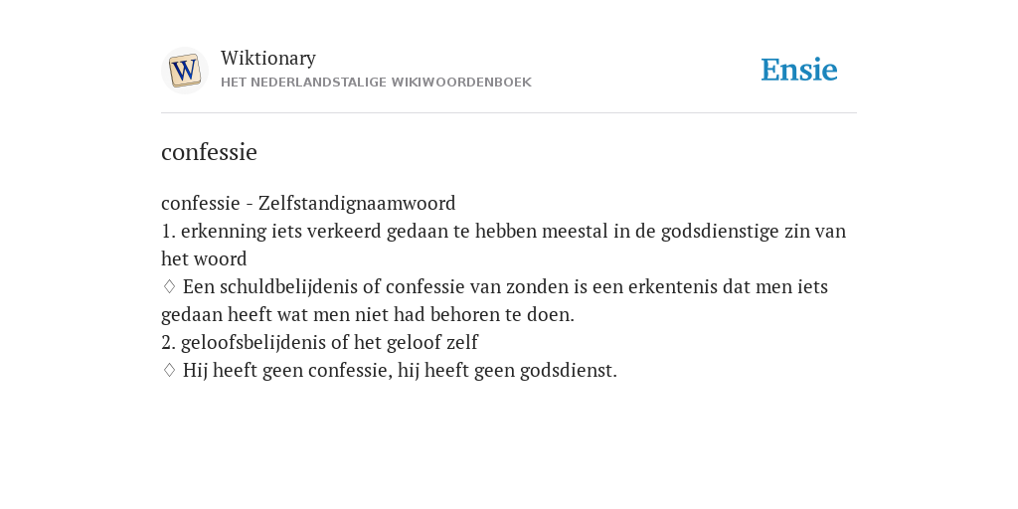Click definition 2 geloofsbelijdenis text
This screenshot has height=509, width=1018.
(x=319, y=342)
